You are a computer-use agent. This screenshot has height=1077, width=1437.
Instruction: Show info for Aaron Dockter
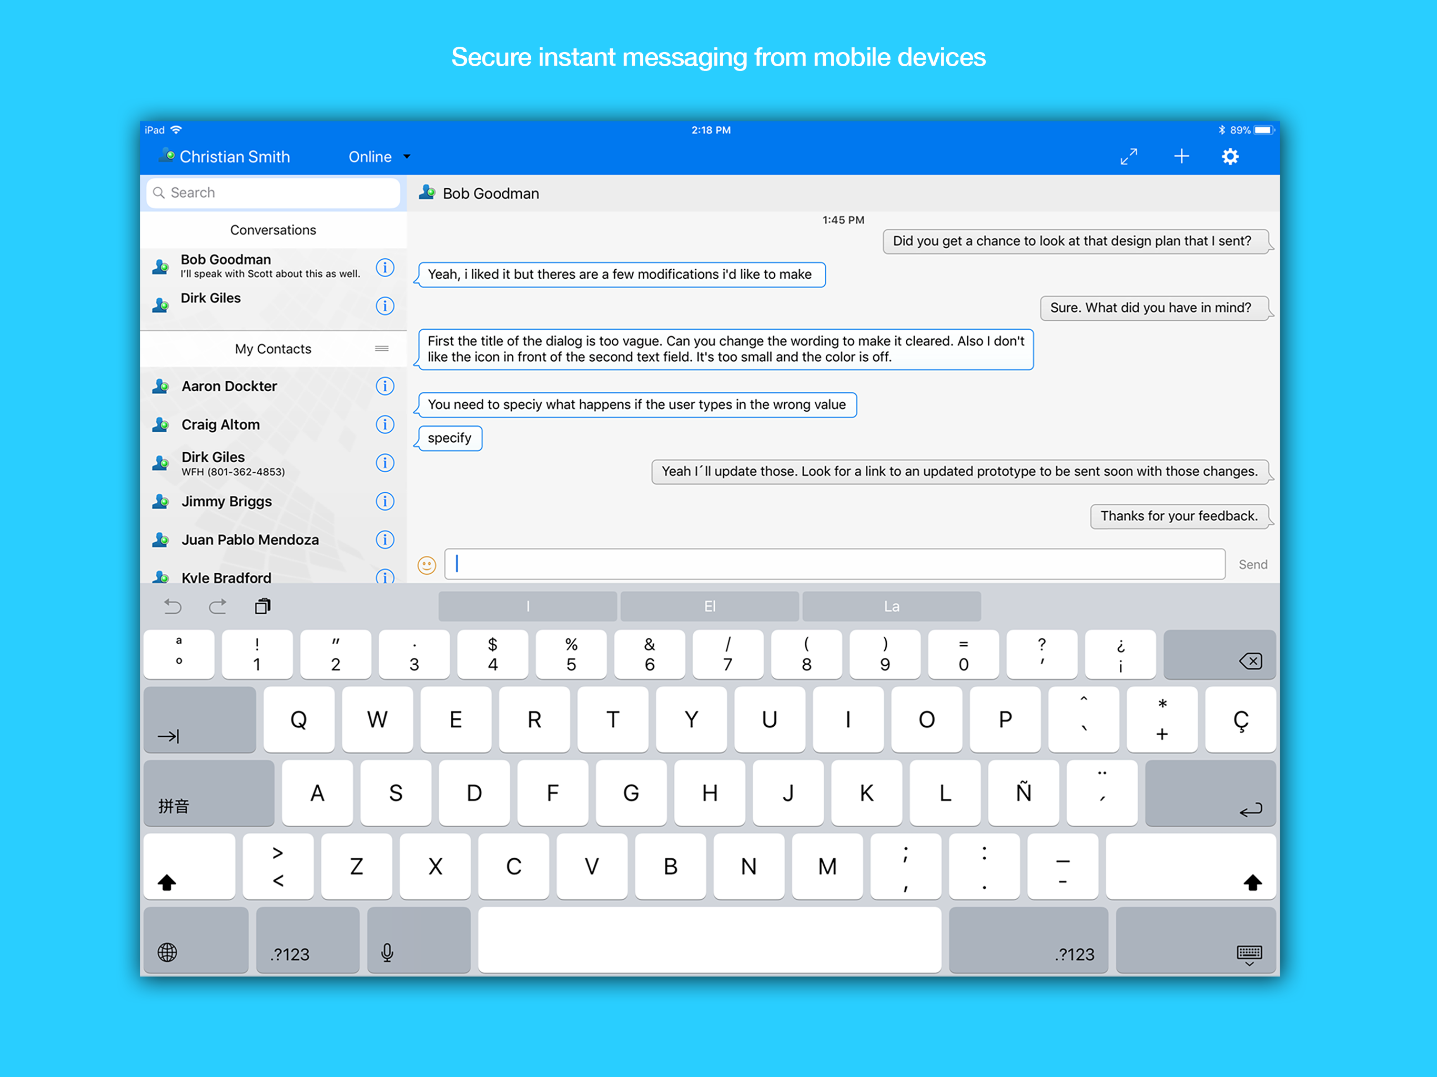tap(384, 387)
